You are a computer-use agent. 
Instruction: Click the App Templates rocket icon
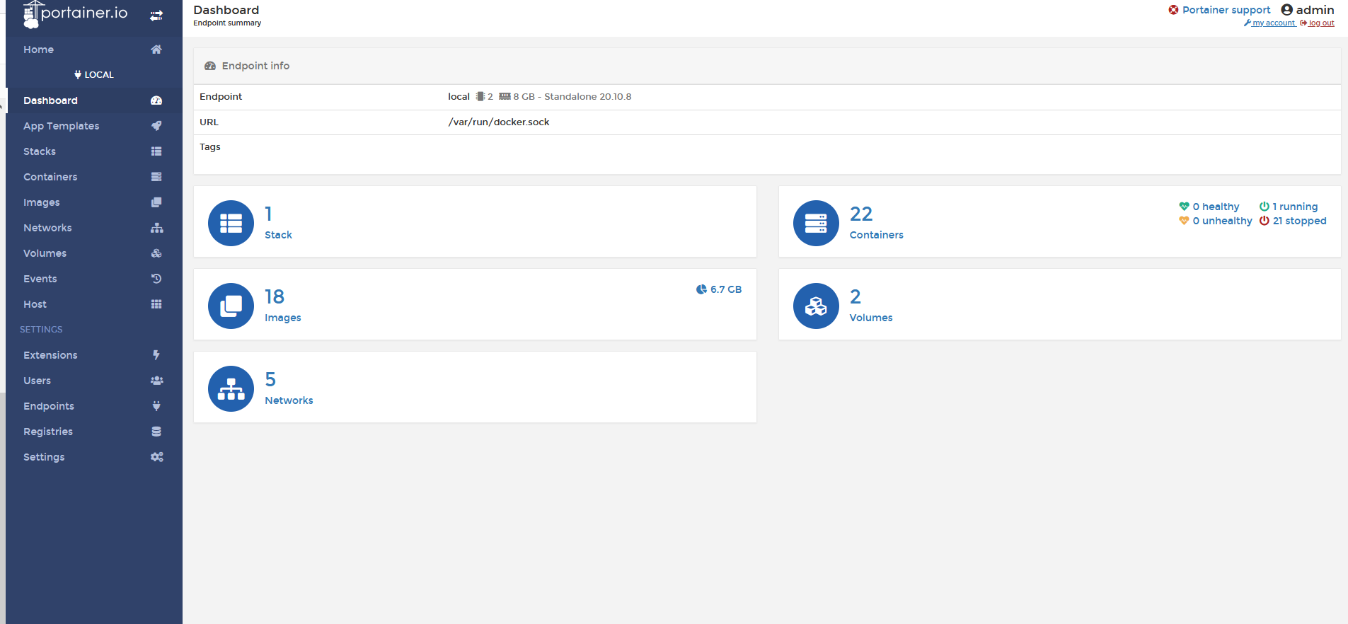[x=156, y=126]
